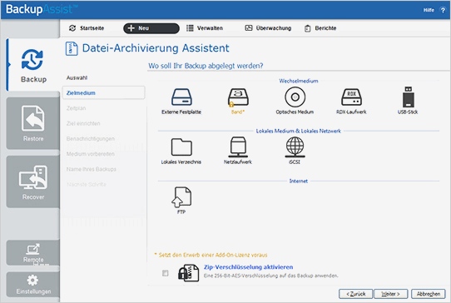Switch to the Verwalten tab

pyautogui.click(x=205, y=28)
